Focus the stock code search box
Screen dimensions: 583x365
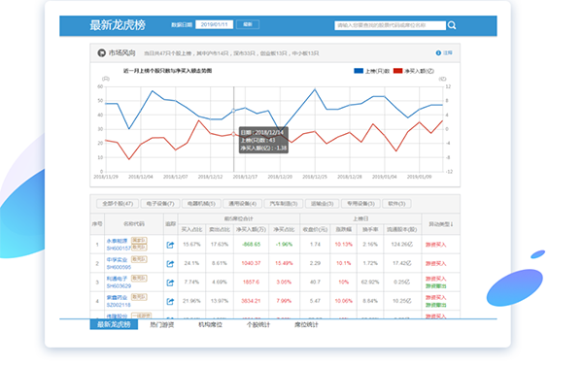click(x=390, y=25)
